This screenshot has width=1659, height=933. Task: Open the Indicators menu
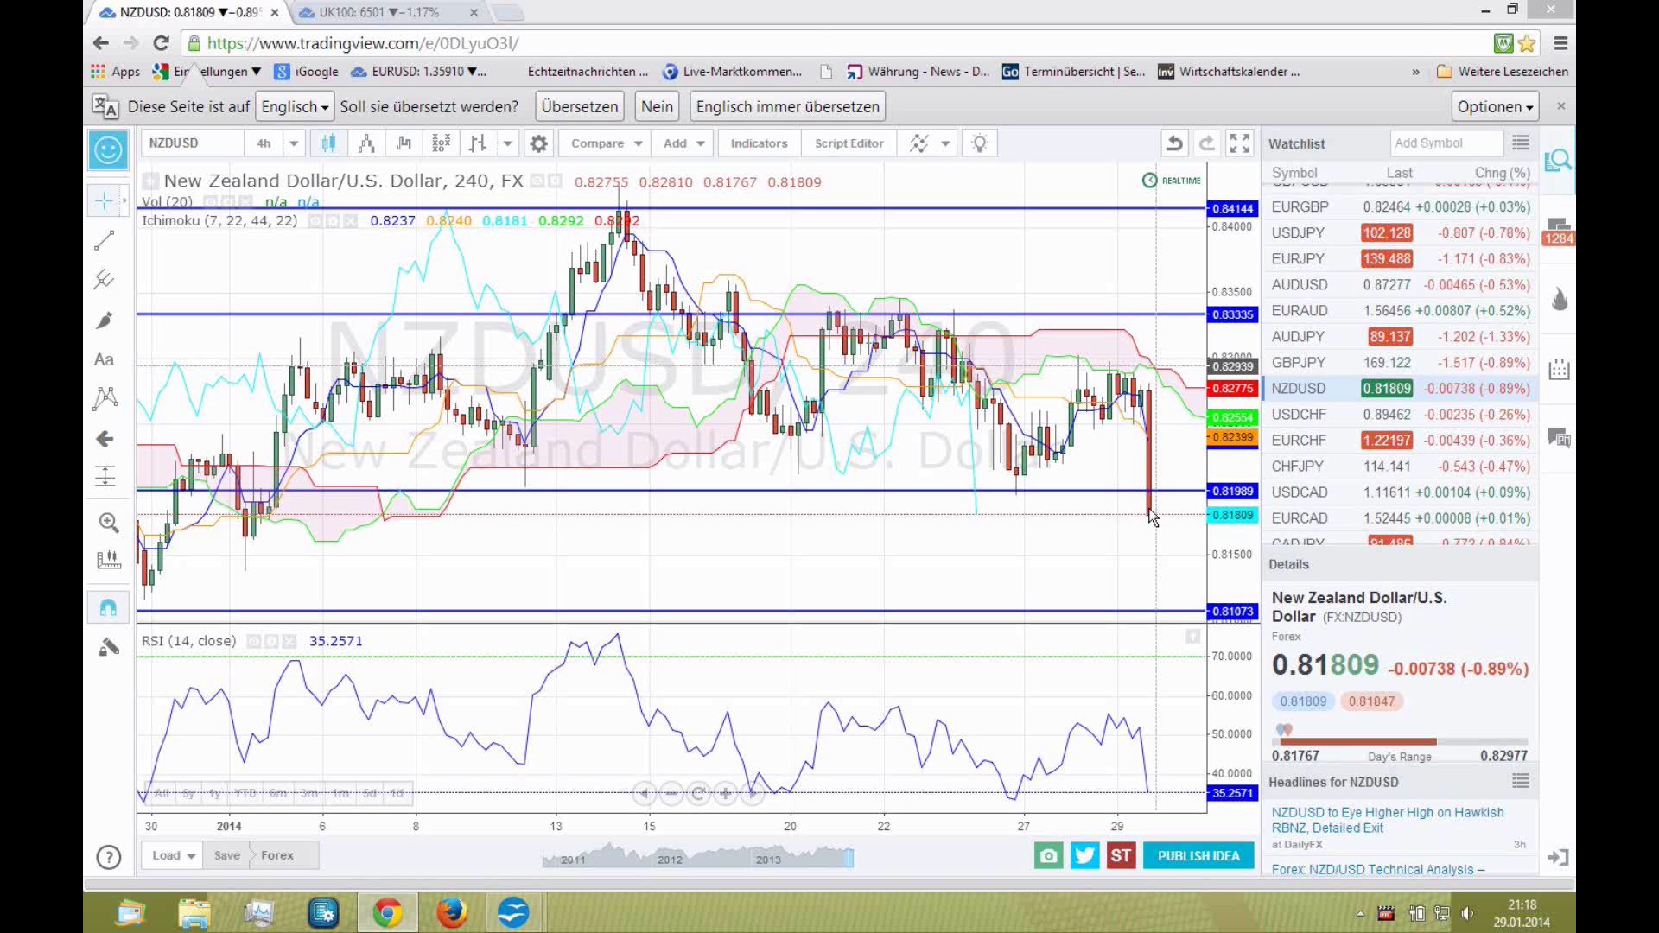click(758, 143)
